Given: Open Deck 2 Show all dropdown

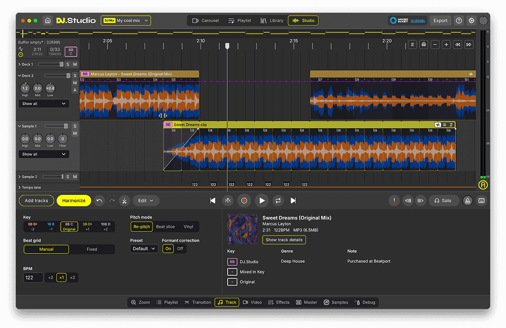Looking at the screenshot, I should pos(43,103).
